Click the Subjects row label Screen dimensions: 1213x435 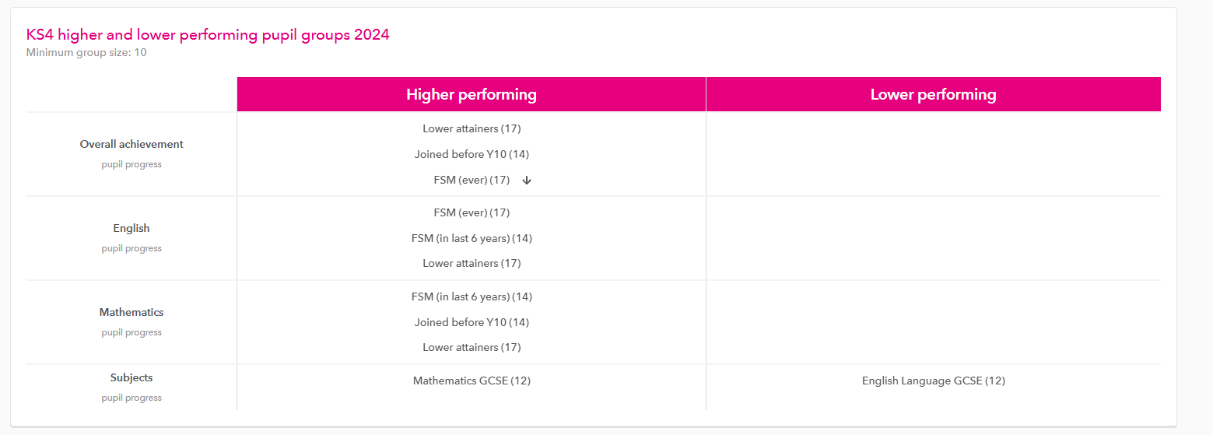(131, 377)
